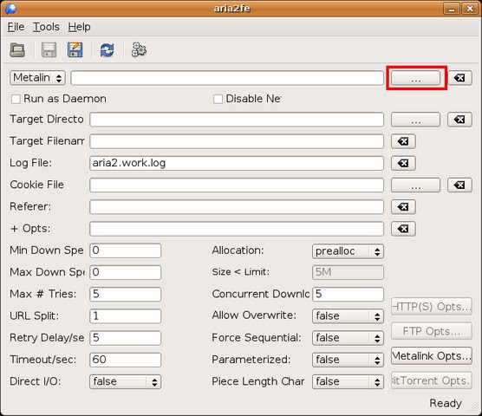Click the + Opts input field
This screenshot has width=482, height=416.
click(237, 229)
